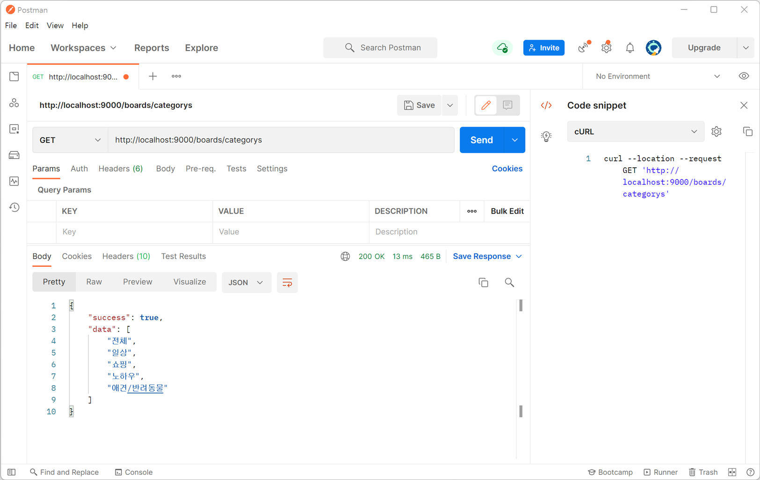
Task: Open the HTTP method GET dropdown
Action: (x=70, y=140)
